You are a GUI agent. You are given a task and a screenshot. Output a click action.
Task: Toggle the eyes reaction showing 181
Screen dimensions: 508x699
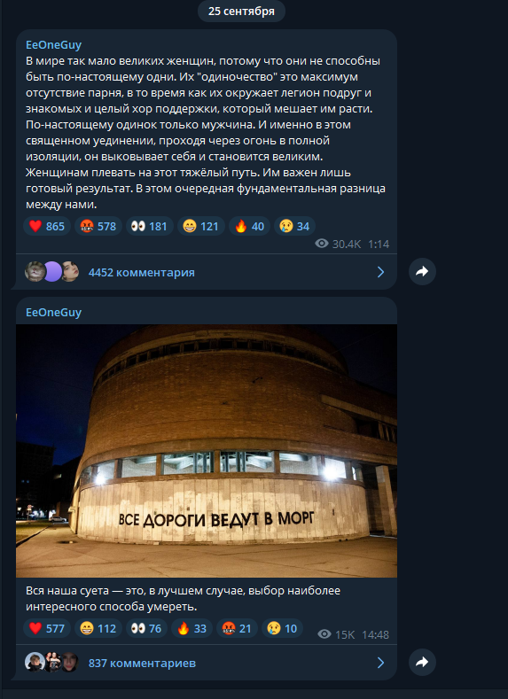(x=150, y=227)
